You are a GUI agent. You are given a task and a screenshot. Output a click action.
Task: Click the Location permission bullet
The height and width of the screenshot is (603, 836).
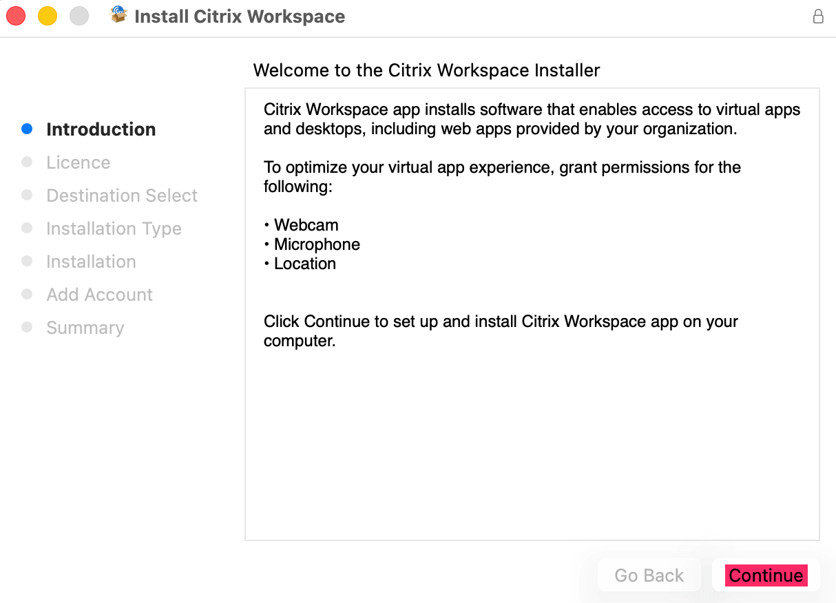(304, 264)
